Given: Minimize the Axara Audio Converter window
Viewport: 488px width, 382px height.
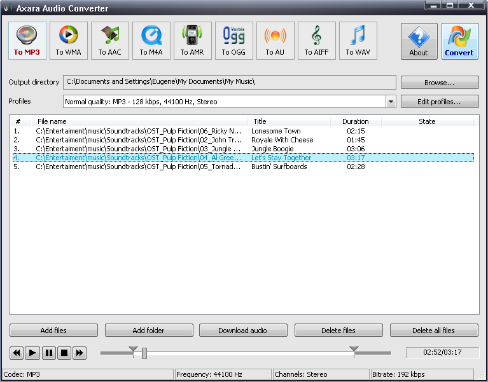Looking at the screenshot, I should coord(435,5).
